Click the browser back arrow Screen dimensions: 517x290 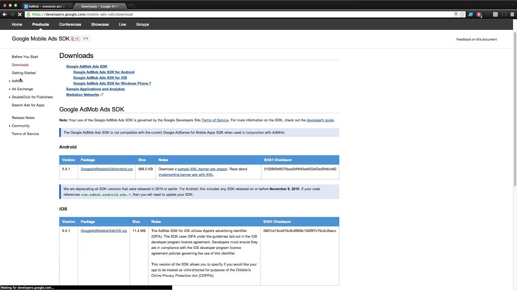click(4, 14)
